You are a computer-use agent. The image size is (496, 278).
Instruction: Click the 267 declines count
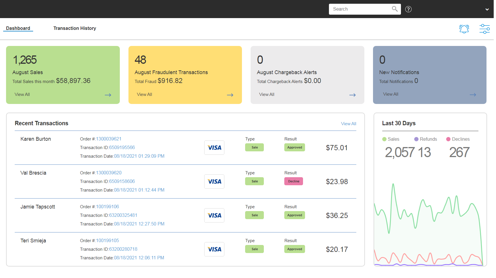tap(459, 152)
